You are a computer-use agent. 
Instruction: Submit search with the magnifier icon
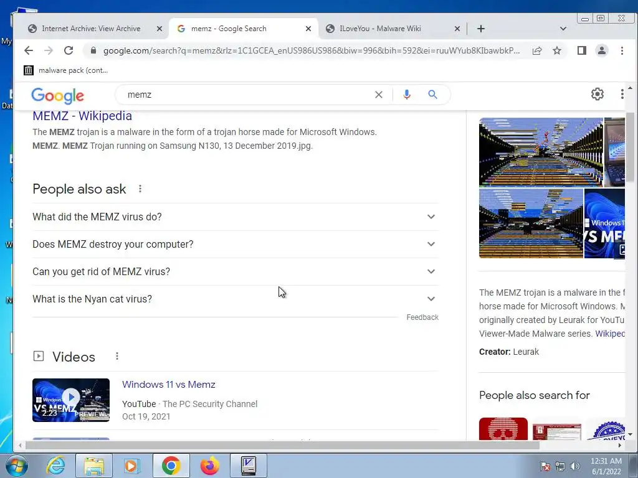point(432,95)
